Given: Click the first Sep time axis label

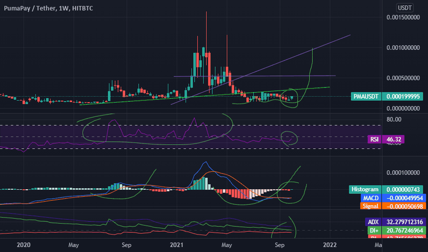Looking at the screenshot, I should (x=126, y=245).
